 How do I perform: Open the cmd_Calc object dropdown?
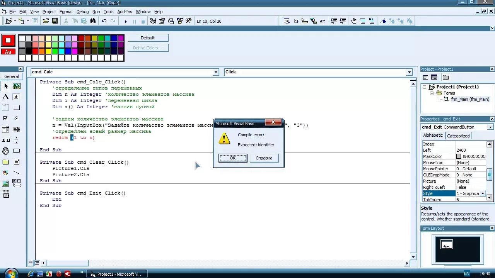(216, 72)
